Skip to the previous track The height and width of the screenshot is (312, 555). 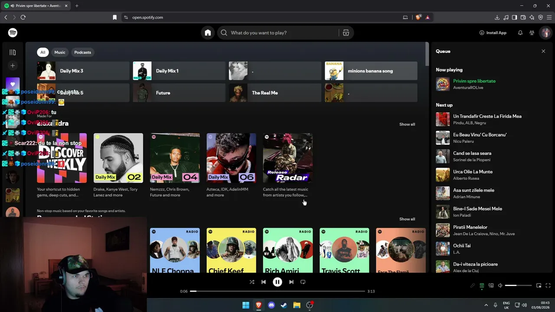pyautogui.click(x=264, y=282)
